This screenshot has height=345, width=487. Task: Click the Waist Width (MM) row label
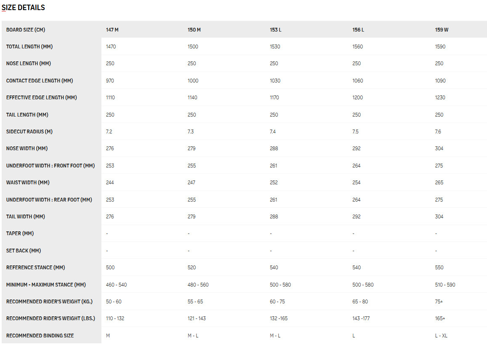pos(28,183)
